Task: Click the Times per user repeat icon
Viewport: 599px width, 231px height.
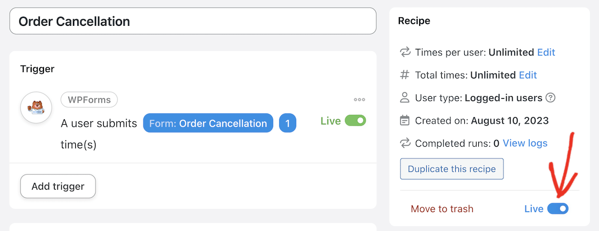Action: point(405,53)
